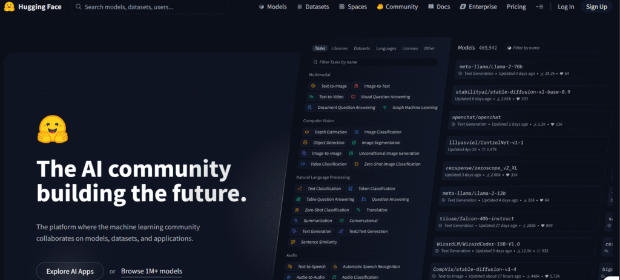Choose the Text-to-Speech task tag
This screenshot has width=620, height=280.
pyautogui.click(x=306, y=267)
